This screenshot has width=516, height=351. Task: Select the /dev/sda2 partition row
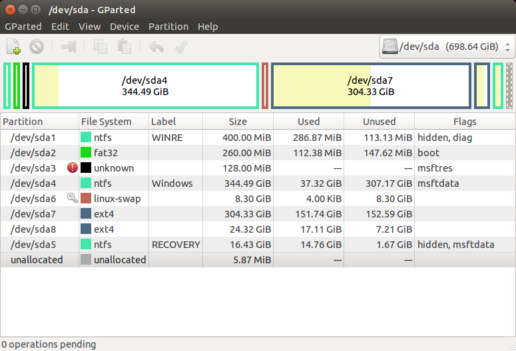click(258, 153)
